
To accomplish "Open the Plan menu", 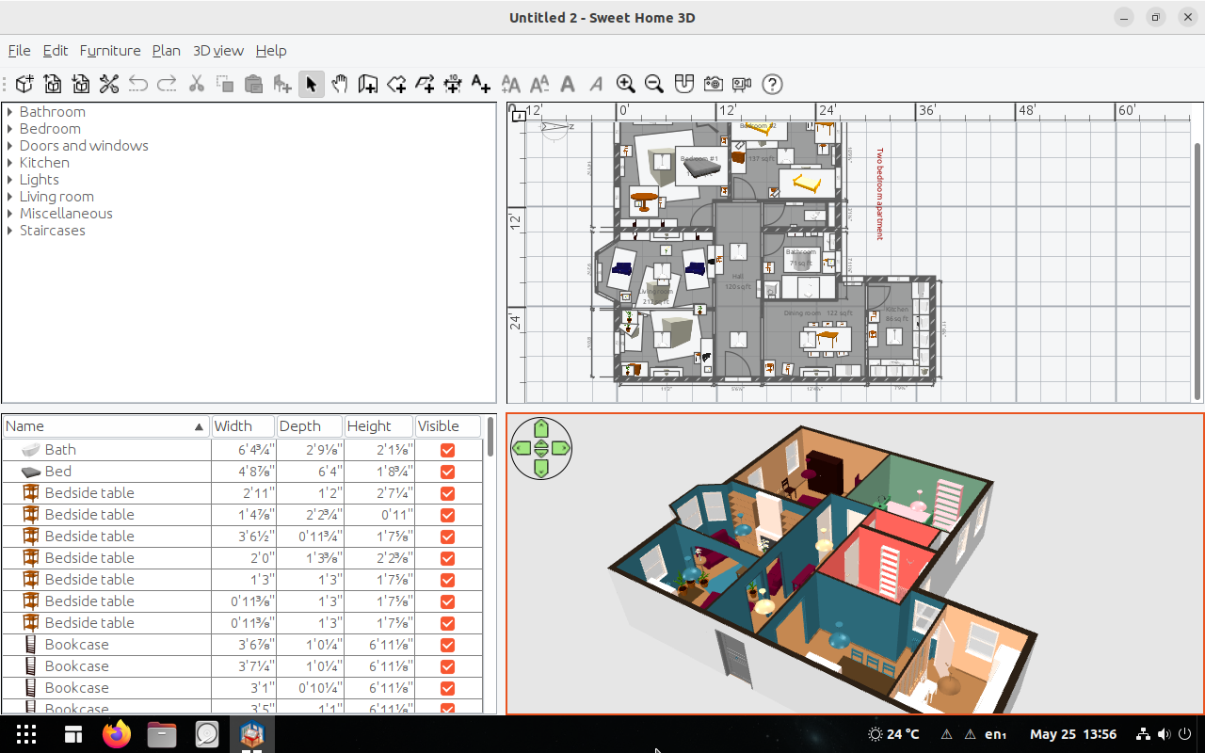I will pyautogui.click(x=167, y=51).
